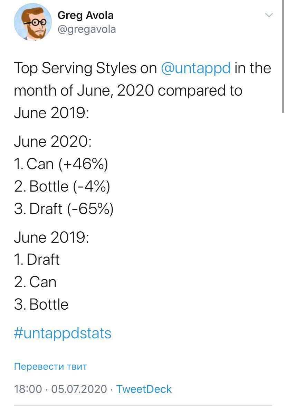Viewport: 286px width, 407px height.
Task: Click the 18:00 · 05.07.2020 timestamp
Action: pyautogui.click(x=60, y=389)
